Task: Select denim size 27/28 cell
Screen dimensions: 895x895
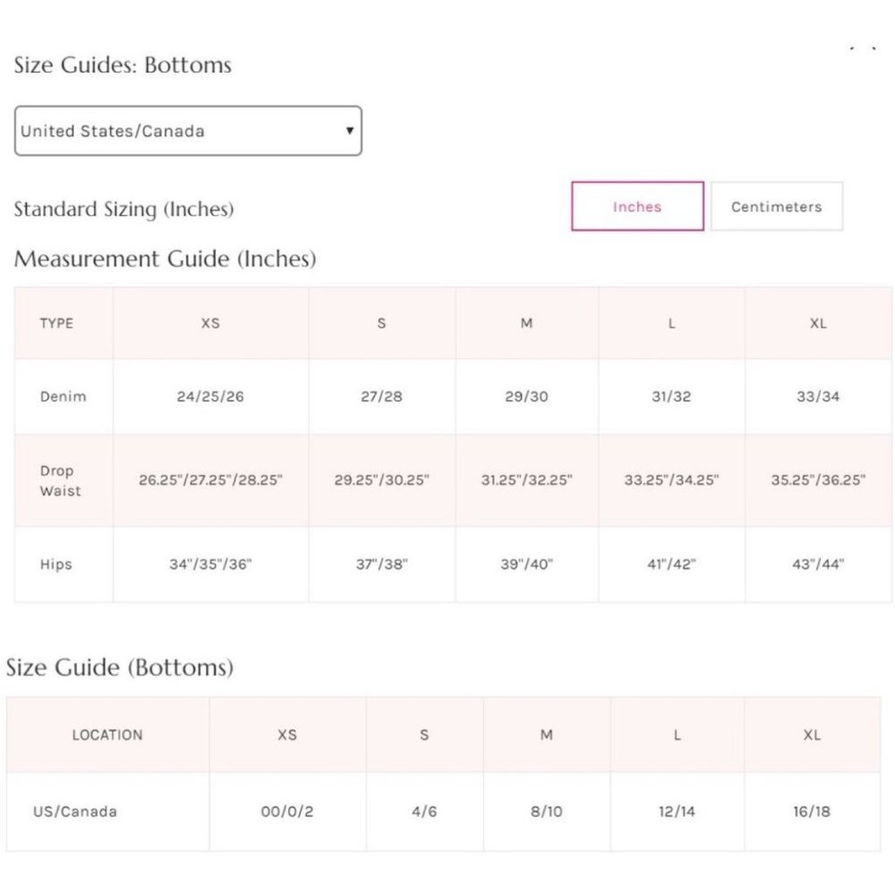Action: coord(381,396)
